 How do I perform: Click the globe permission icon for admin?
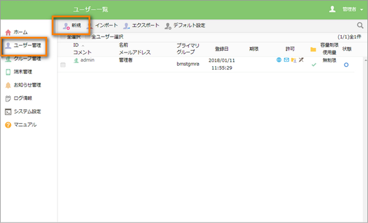tap(279, 60)
